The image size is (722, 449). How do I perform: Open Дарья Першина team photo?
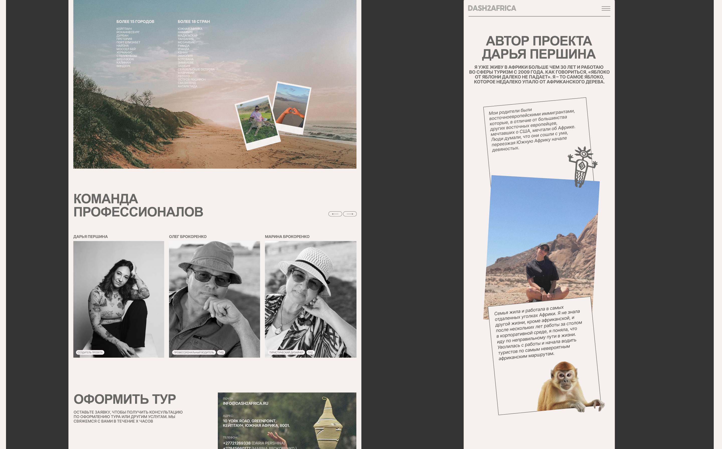tap(119, 297)
